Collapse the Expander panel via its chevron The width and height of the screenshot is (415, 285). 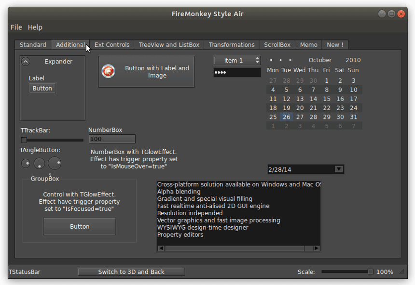pyautogui.click(x=26, y=62)
